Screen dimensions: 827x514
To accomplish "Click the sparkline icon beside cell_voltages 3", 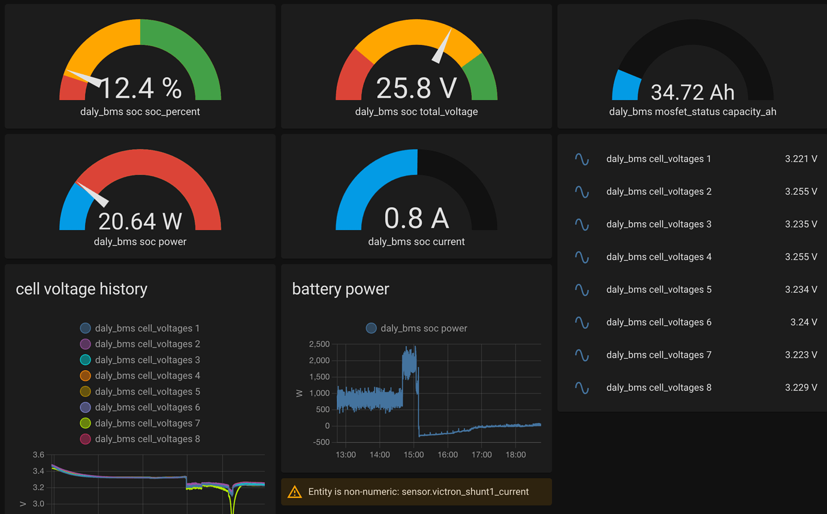I will [x=581, y=224].
